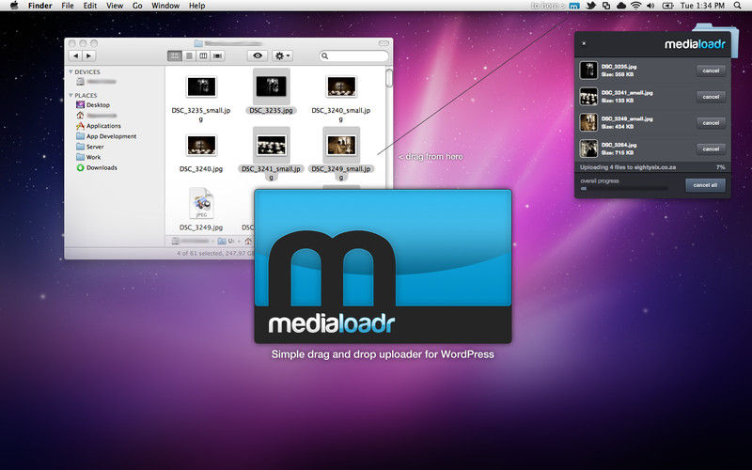Select DSC_3235.jpg thumbnail in Finder
This screenshot has width=752, height=470.
(x=272, y=86)
